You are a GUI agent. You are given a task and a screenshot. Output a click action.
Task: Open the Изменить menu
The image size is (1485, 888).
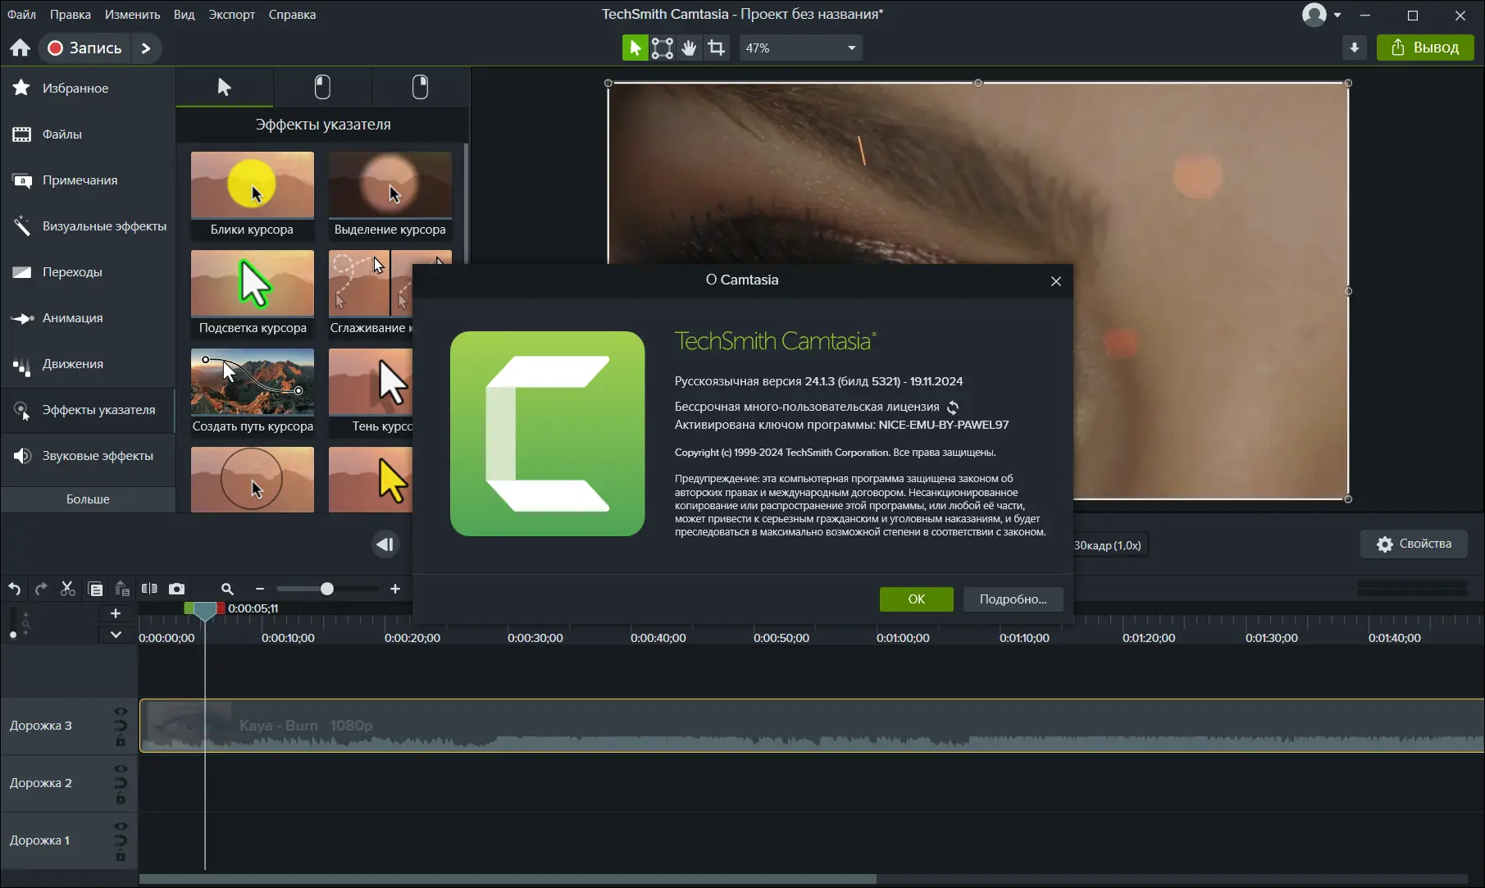click(x=132, y=15)
